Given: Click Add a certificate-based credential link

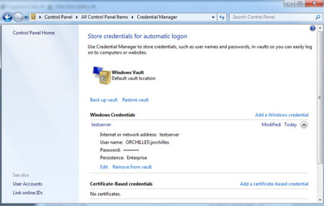Looking at the screenshot, I should (274, 184).
